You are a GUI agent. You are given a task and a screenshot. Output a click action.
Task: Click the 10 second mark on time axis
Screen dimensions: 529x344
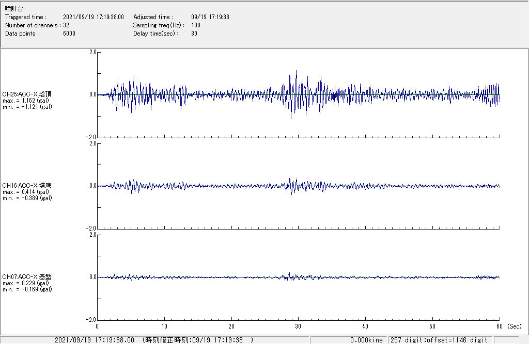point(164,326)
